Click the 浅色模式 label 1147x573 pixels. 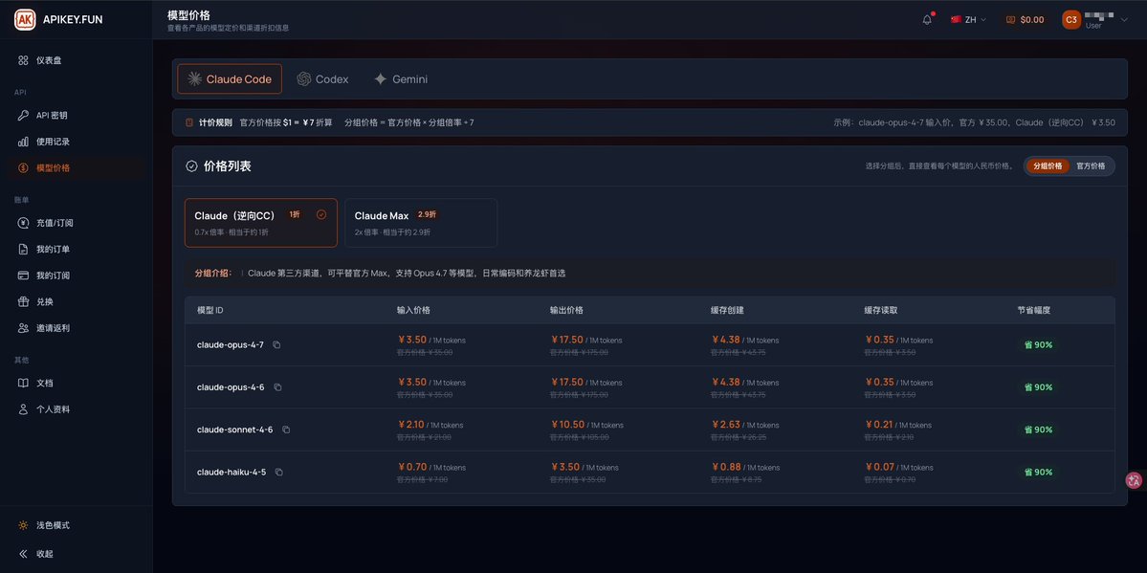pyautogui.click(x=54, y=525)
